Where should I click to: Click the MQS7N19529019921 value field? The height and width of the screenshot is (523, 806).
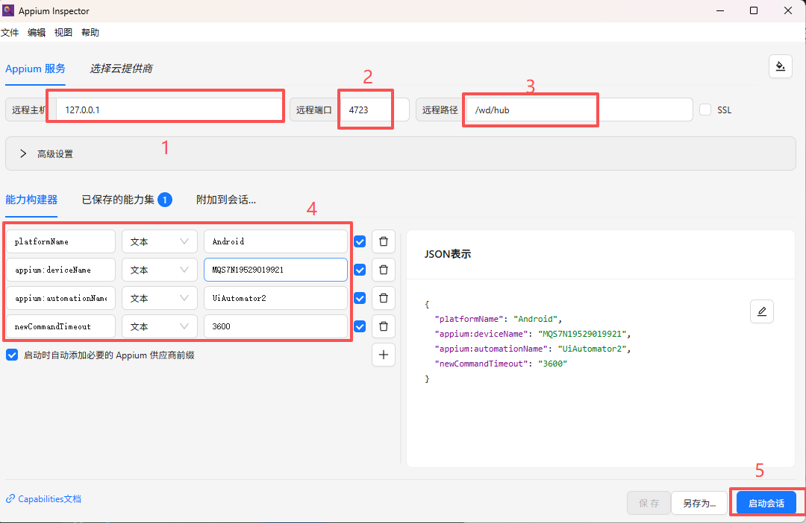point(275,270)
